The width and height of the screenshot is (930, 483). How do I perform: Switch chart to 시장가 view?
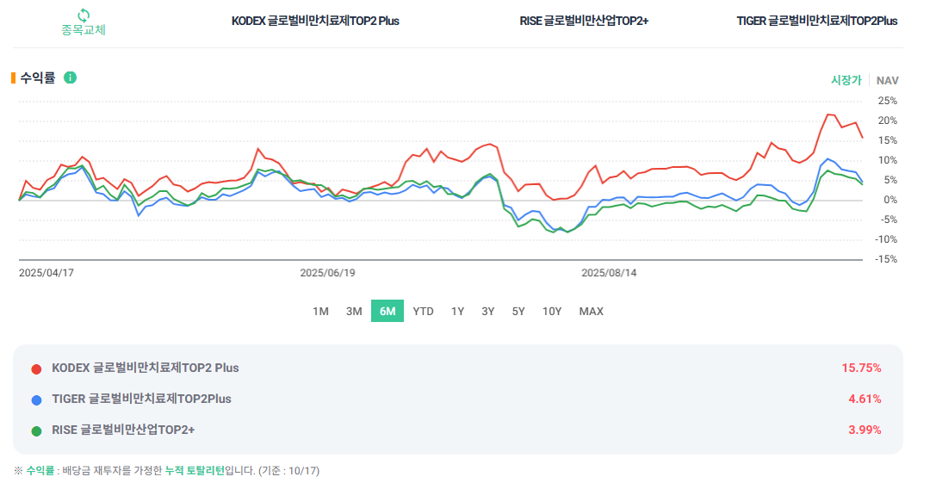coord(846,80)
